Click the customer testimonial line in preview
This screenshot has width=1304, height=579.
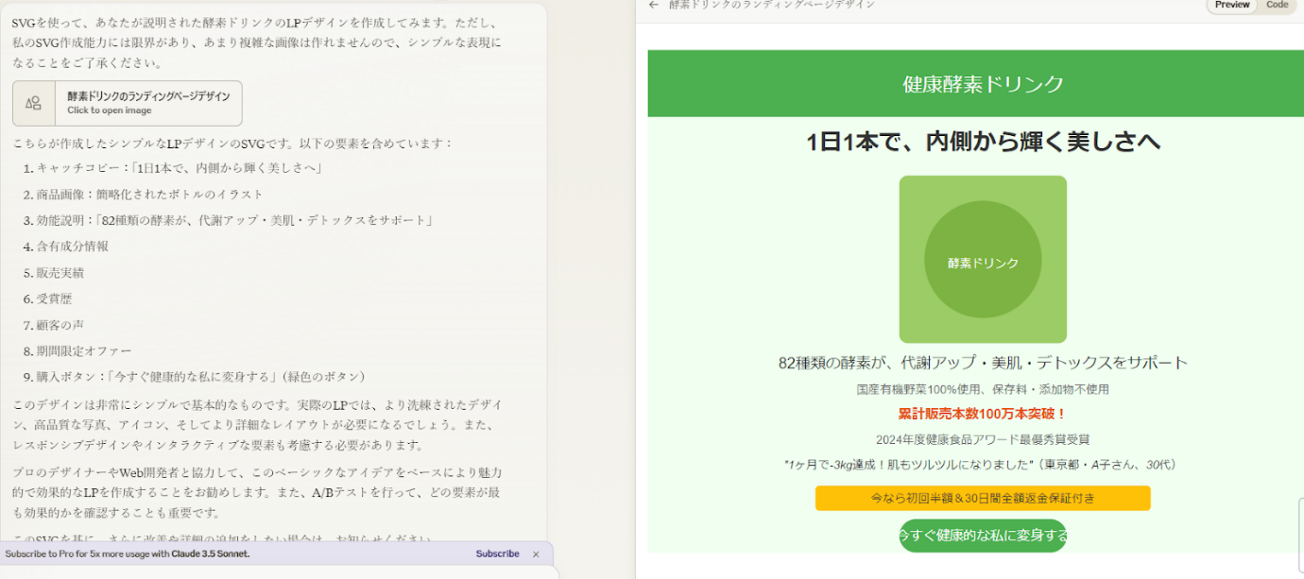coord(983,465)
